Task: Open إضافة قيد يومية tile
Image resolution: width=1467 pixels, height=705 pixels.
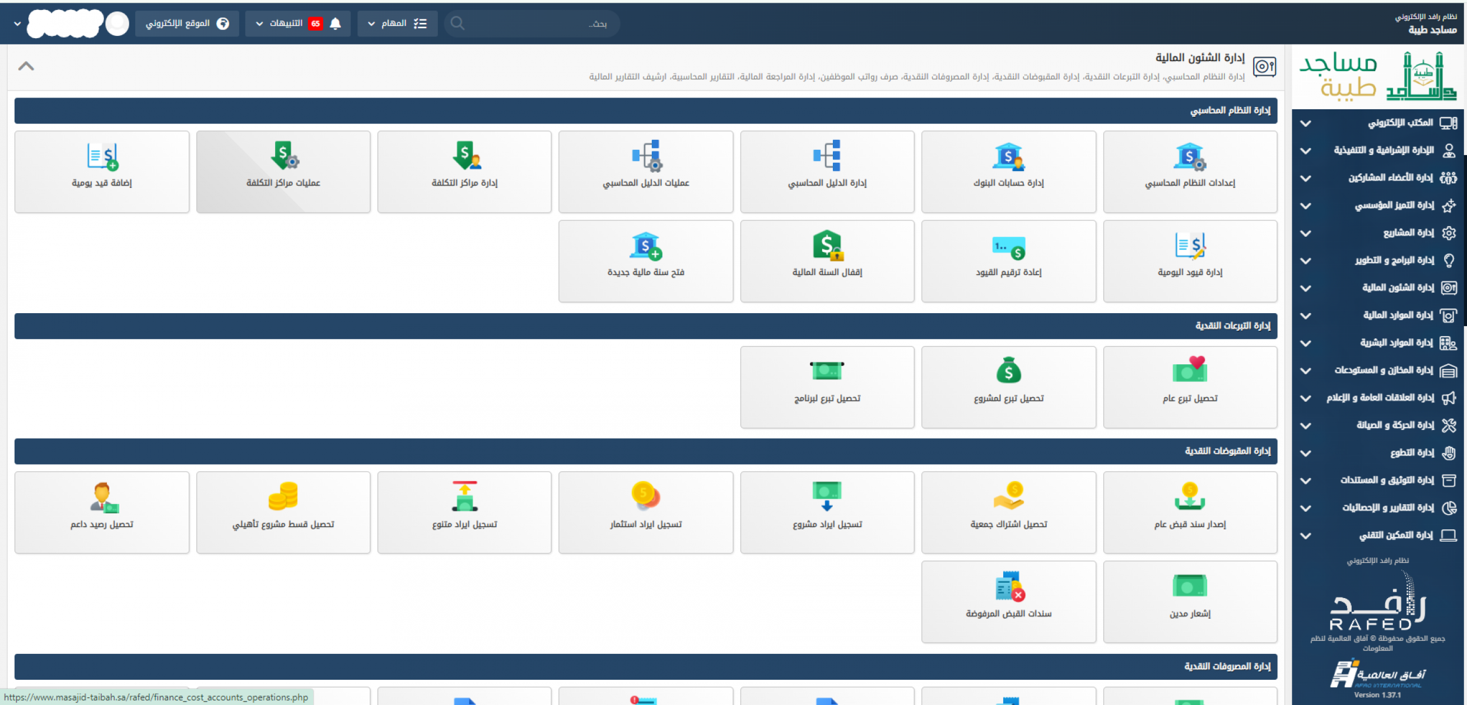Action: coord(102,172)
